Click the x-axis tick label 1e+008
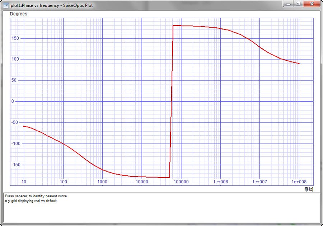 (x=299, y=182)
